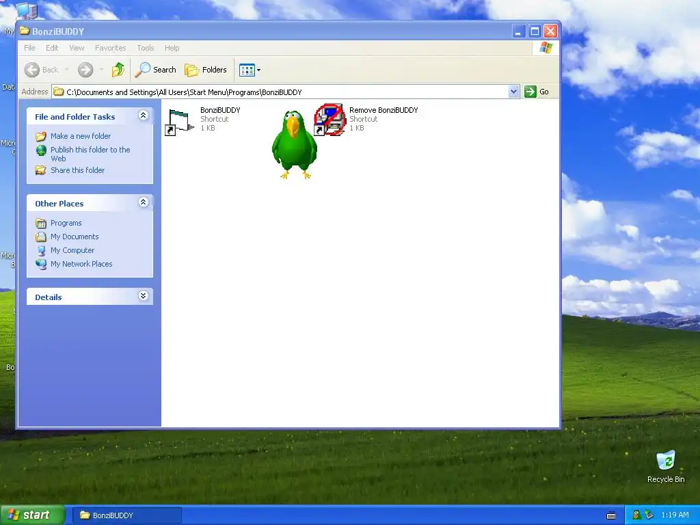Open the Favorites menu

[110, 48]
